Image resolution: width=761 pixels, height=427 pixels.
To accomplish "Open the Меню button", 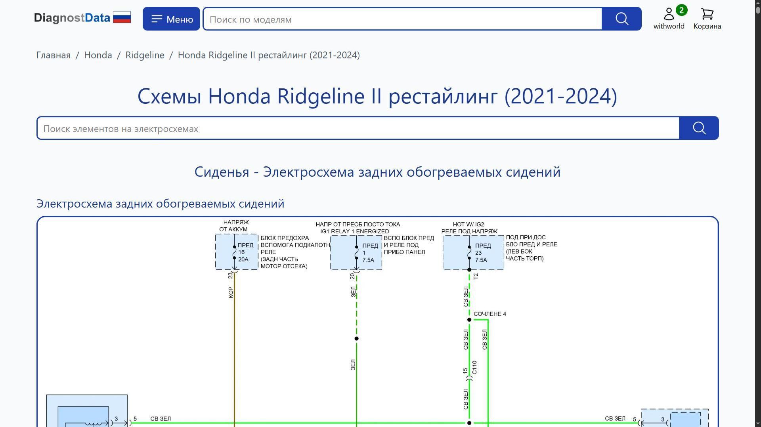I will [171, 19].
